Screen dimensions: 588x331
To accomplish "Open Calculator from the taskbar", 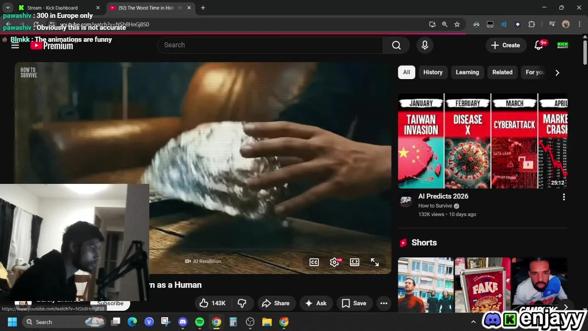I will (233, 322).
